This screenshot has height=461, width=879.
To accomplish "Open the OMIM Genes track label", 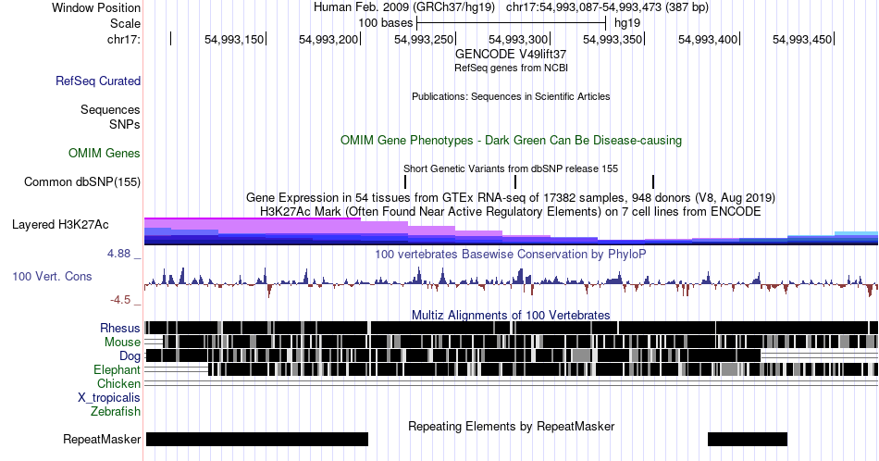I will pos(105,153).
